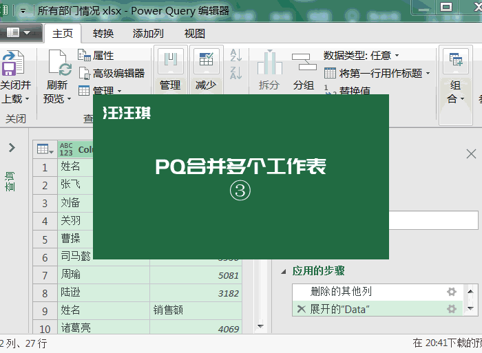Switch to 添加列 tab
This screenshot has height=353, width=482.
point(148,34)
